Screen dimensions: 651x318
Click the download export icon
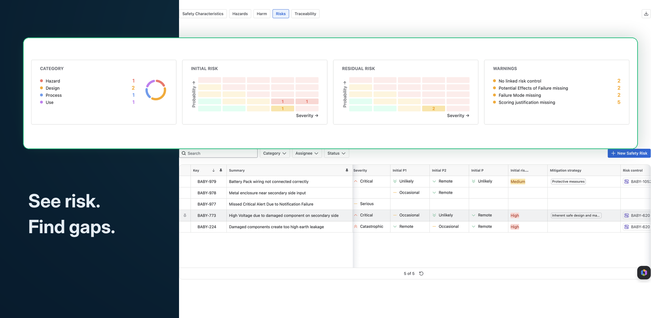646,14
